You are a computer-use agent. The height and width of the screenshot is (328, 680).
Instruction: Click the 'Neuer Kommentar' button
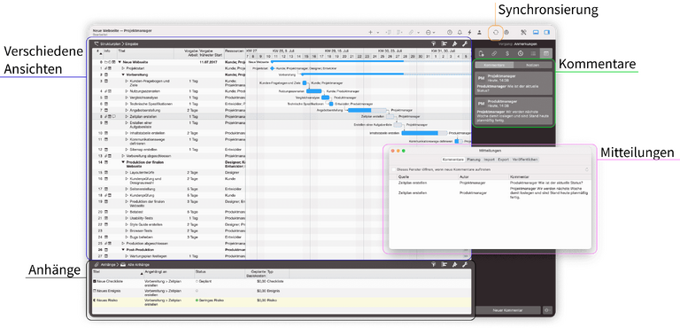[x=508, y=310]
